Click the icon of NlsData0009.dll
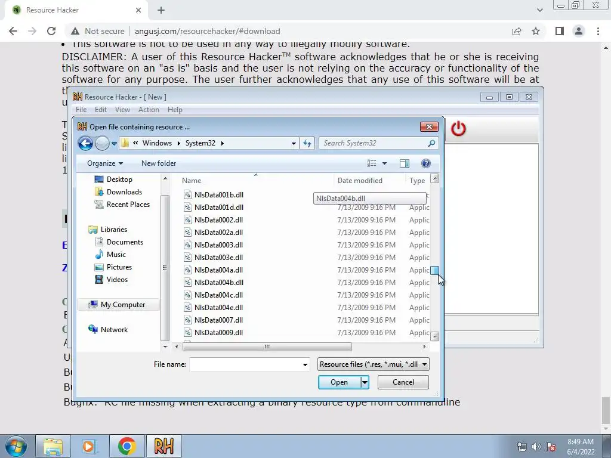 [x=187, y=332]
